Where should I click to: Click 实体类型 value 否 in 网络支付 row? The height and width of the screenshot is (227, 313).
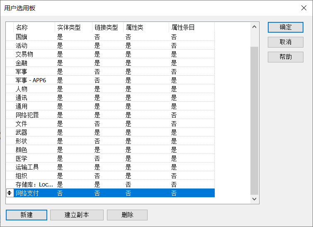pyautogui.click(x=60, y=193)
